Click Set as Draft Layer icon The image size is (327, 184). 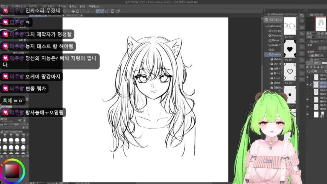(x=315, y=67)
